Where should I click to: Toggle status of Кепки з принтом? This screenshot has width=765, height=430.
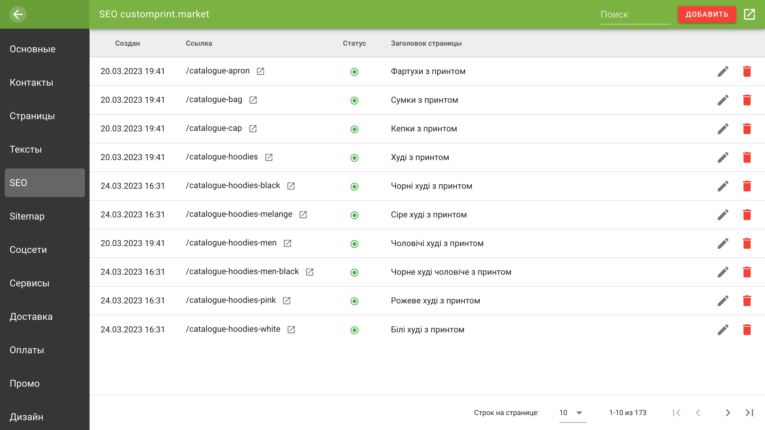pos(354,129)
